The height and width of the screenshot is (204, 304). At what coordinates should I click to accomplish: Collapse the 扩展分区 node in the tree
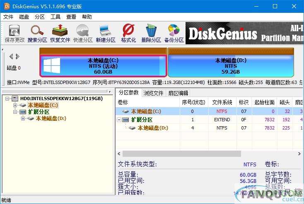pyautogui.click(x=15, y=112)
